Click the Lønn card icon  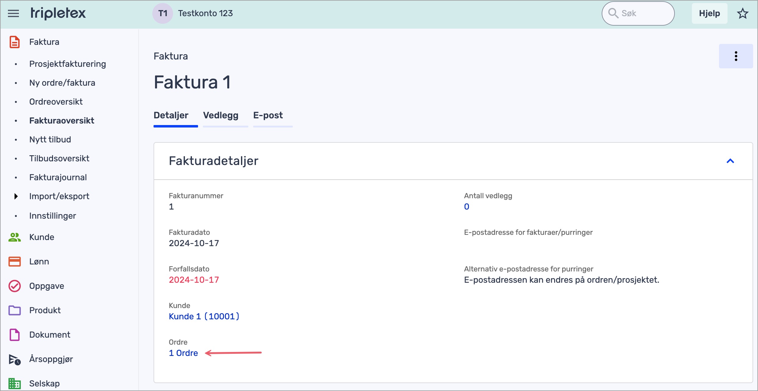14,262
